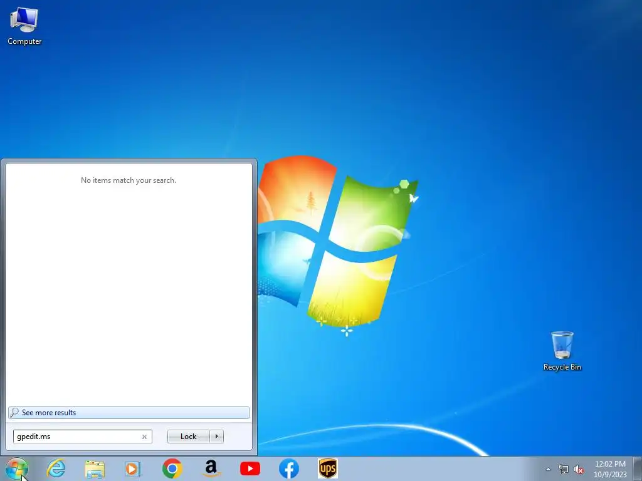Image resolution: width=642 pixels, height=481 pixels.
Task: Clear the gpedit.ms search text
Action: [144, 437]
